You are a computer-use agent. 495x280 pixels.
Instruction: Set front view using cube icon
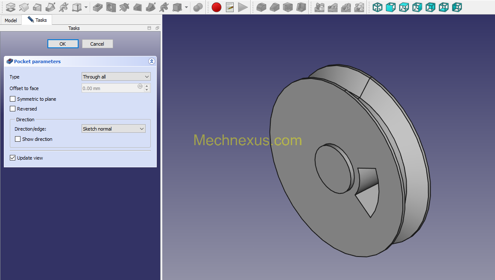(391, 7)
